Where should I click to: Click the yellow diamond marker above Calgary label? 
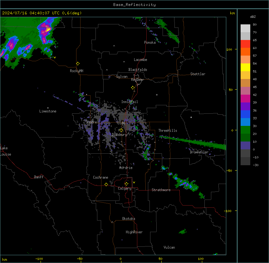[x=126, y=184]
